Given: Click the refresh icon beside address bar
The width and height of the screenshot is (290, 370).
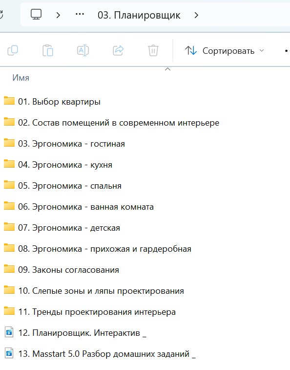Looking at the screenshot, I should pyautogui.click(x=1, y=15).
